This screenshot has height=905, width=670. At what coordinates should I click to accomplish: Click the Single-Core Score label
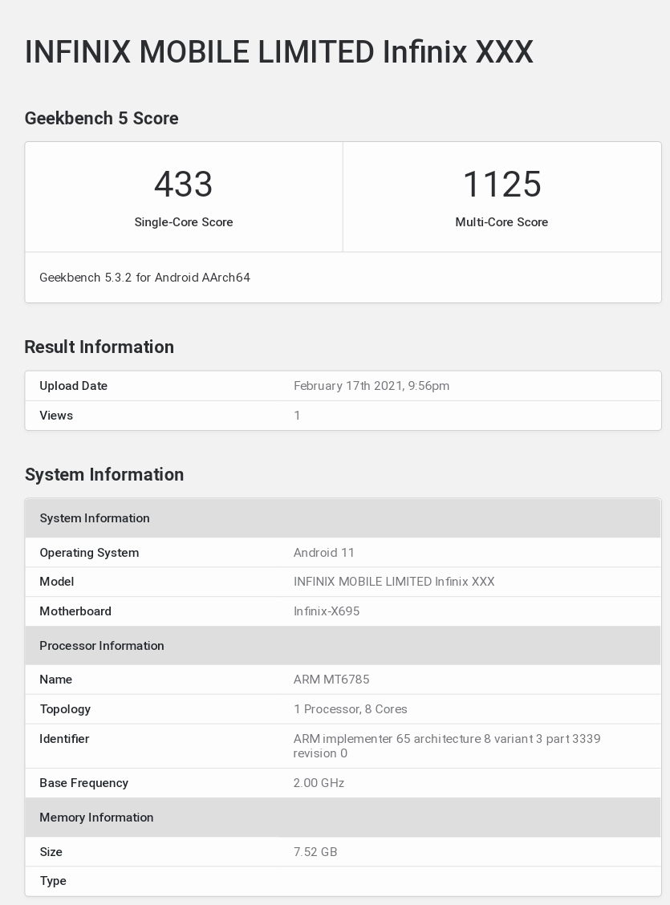click(x=184, y=222)
